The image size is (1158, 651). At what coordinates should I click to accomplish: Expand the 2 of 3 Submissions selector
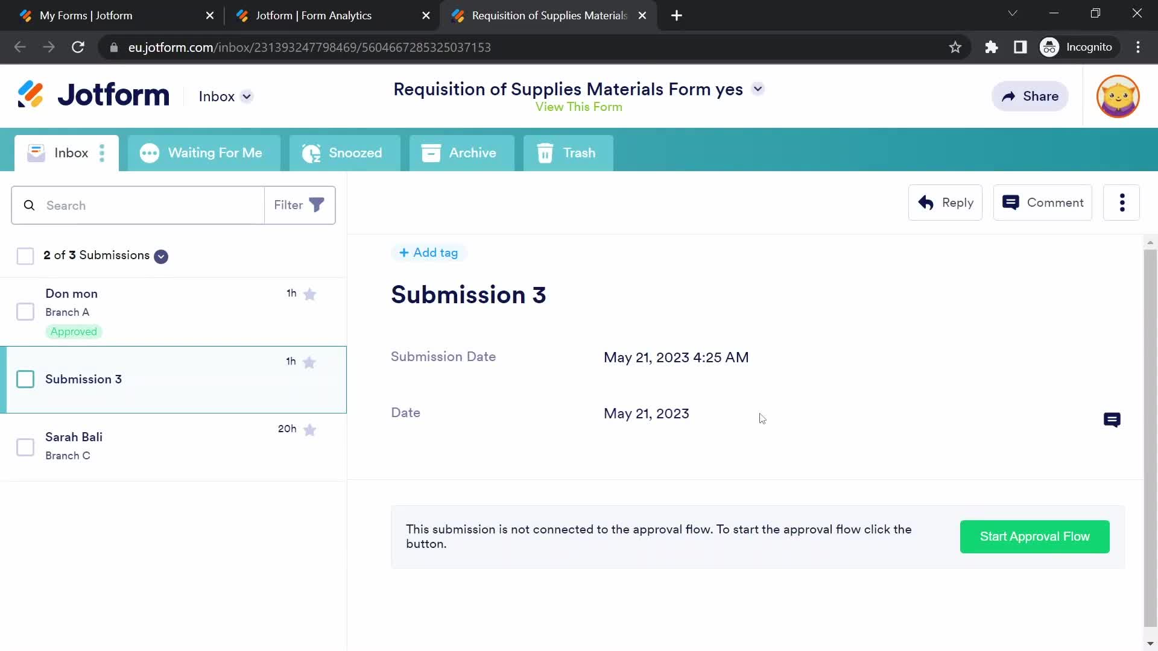(160, 255)
